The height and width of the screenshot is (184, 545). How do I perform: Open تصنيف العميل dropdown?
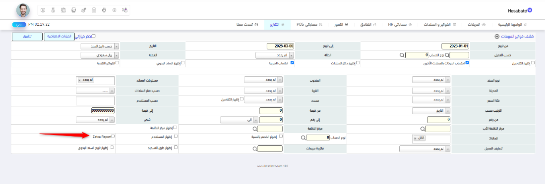point(424,149)
